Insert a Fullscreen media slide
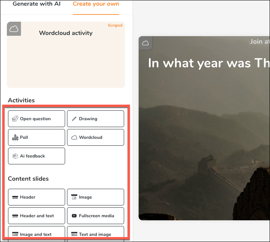The image size is (270, 242). [96, 216]
